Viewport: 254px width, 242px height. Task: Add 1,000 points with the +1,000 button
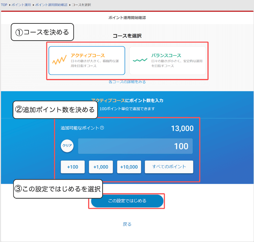(x=101, y=167)
